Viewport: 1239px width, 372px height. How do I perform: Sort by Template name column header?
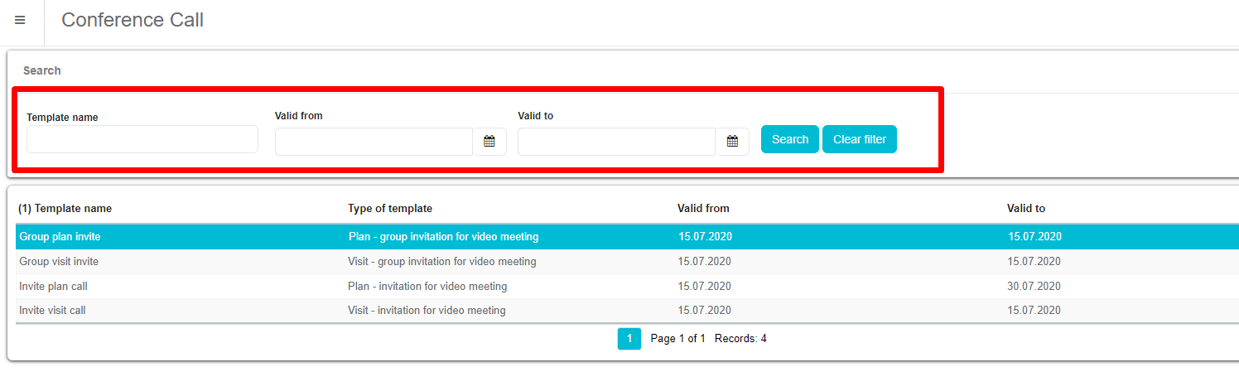click(x=65, y=209)
